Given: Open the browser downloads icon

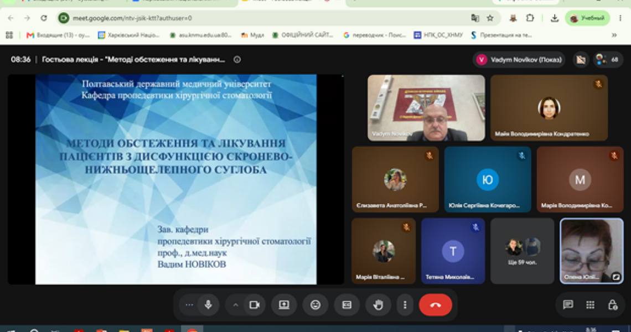Looking at the screenshot, I should pyautogui.click(x=554, y=18).
